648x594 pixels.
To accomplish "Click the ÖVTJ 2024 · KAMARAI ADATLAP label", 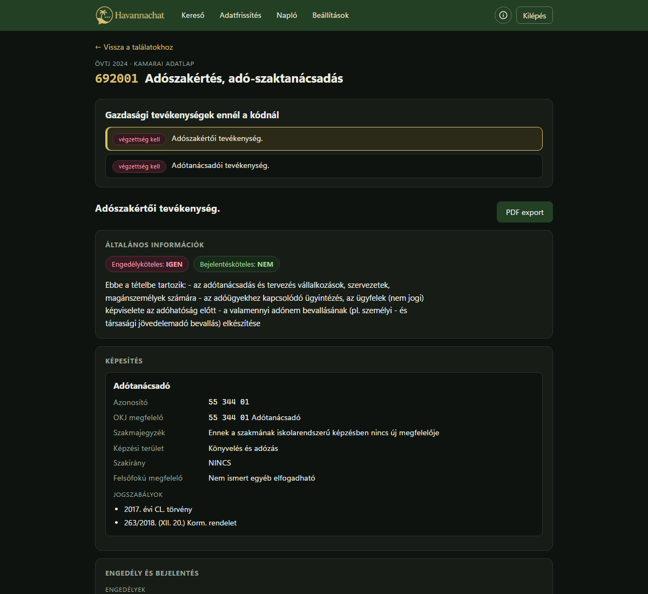I will [x=145, y=64].
